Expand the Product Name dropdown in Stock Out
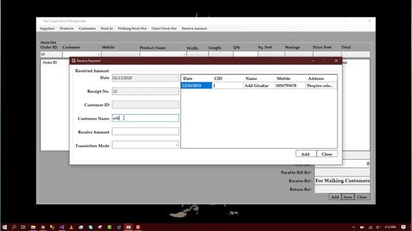 [184, 55]
